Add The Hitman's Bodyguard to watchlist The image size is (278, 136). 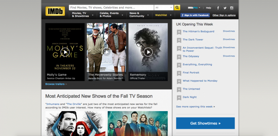(179, 32)
